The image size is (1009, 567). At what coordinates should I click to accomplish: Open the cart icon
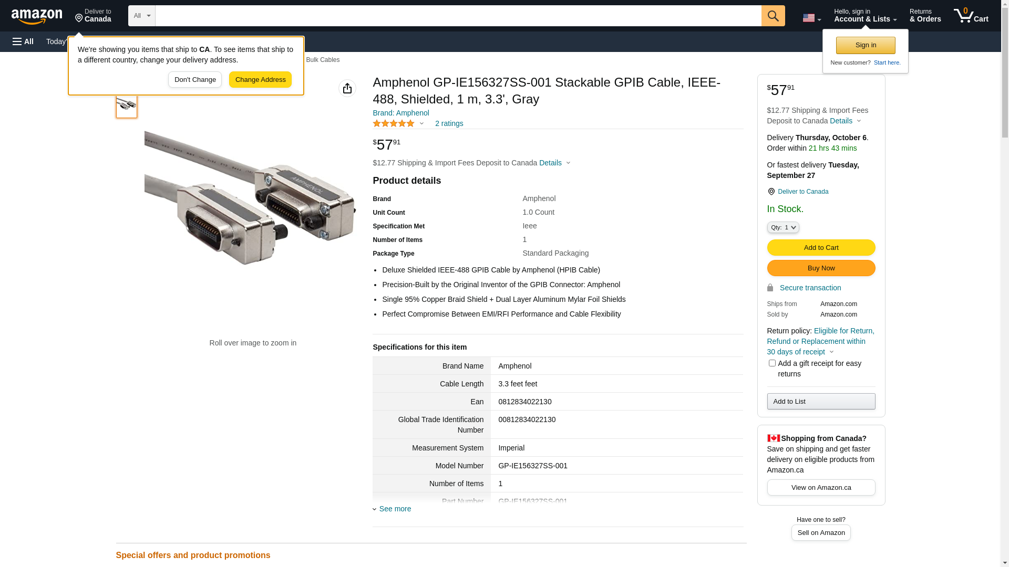click(971, 16)
